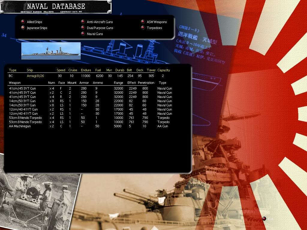This screenshot has width=307, height=230.
Task: Toggle the Dual Purpose Guns red button
Action: (83, 28)
